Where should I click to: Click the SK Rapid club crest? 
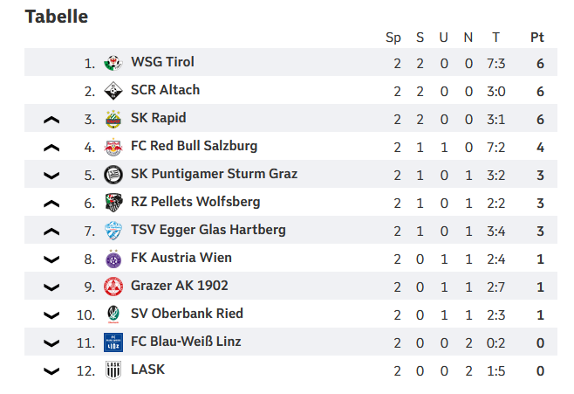click(113, 119)
